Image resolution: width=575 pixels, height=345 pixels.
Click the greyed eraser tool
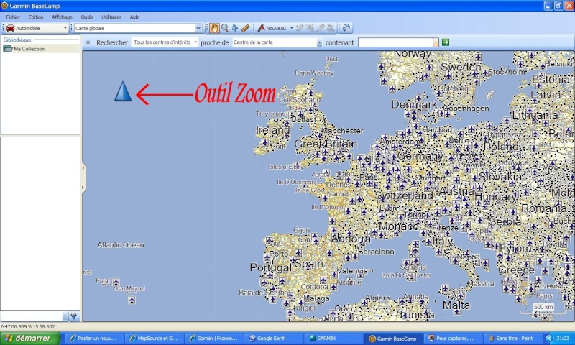[x=321, y=28]
